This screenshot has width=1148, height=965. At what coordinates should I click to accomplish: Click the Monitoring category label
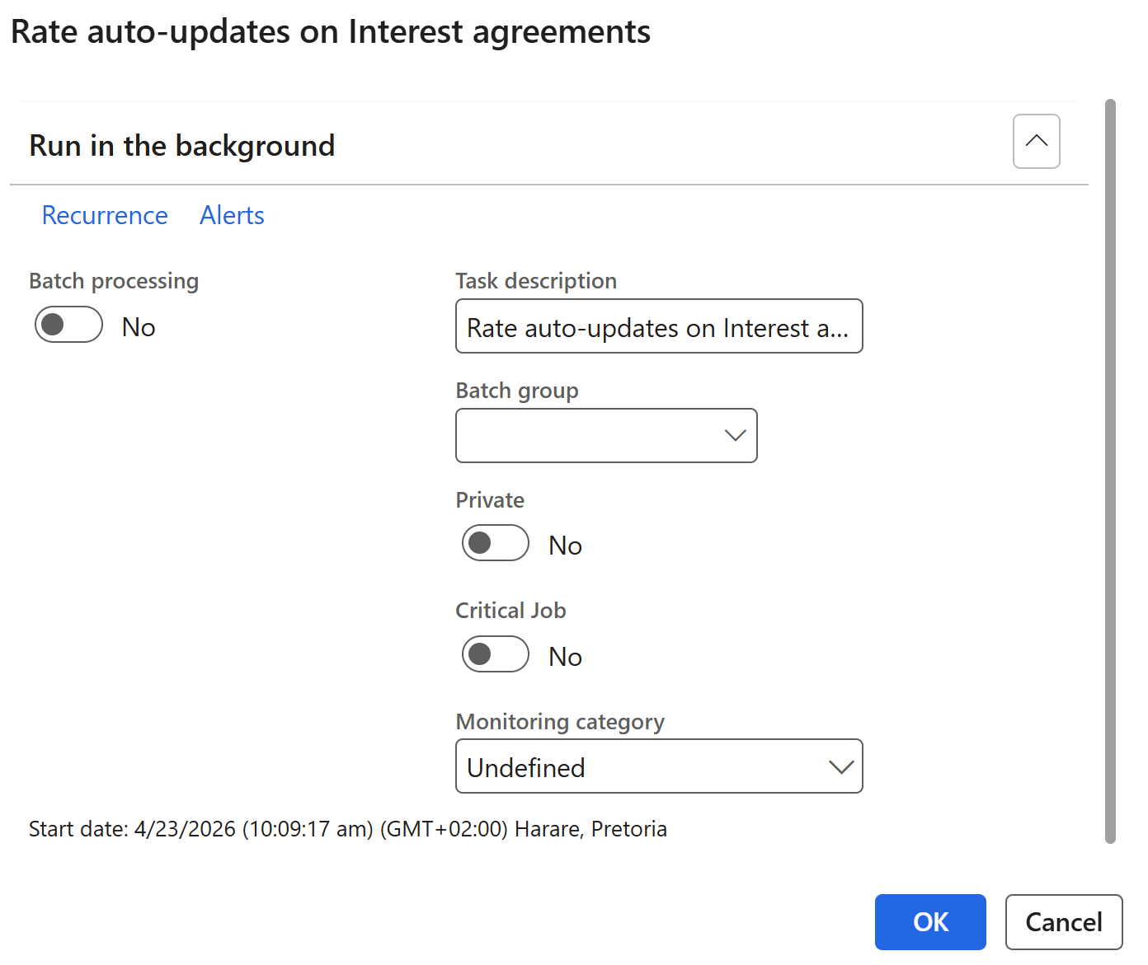[x=559, y=722]
